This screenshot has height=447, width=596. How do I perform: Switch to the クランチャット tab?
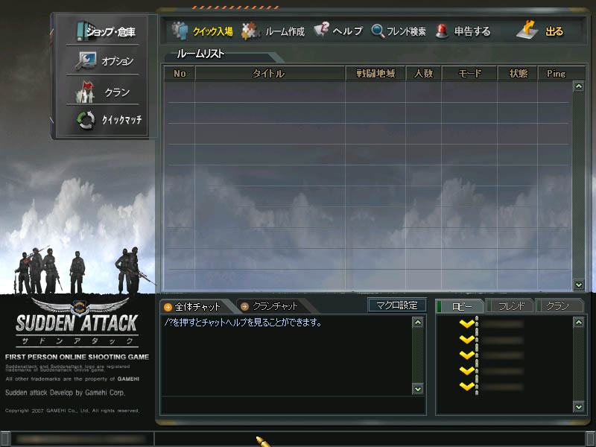coord(275,306)
